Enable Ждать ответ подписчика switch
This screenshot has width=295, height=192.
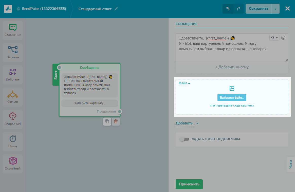[184, 139]
